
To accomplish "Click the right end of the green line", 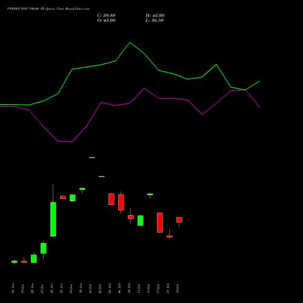I will point(259,81).
